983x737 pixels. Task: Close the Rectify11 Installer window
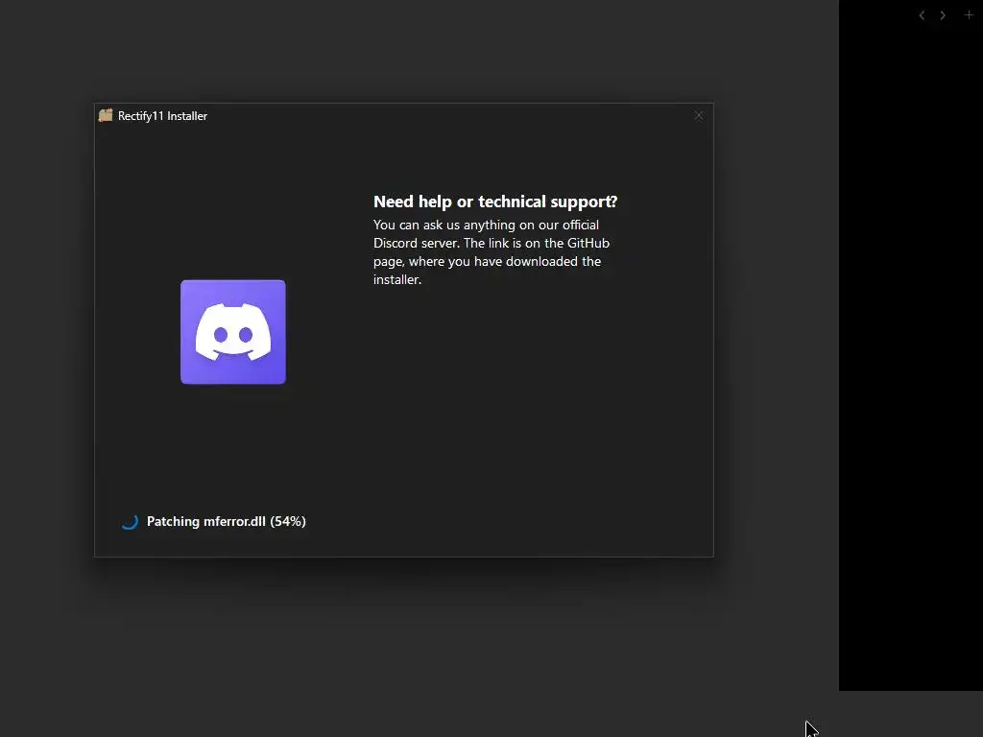(699, 115)
